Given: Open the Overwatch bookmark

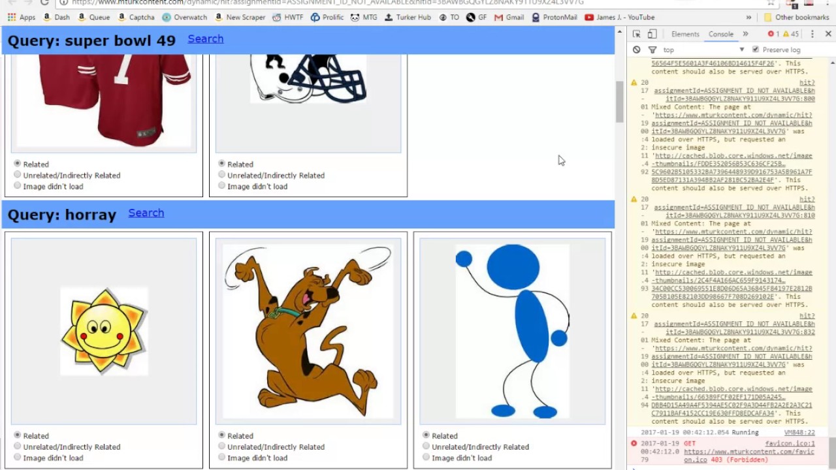Looking at the screenshot, I should click(x=185, y=18).
